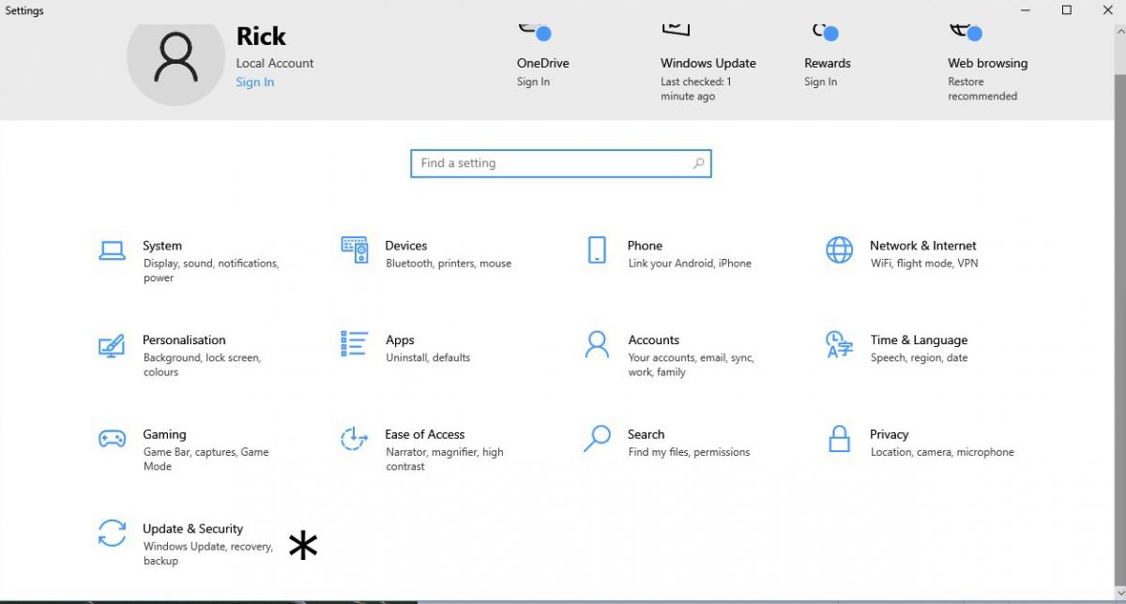Click the magnifier in Find a setting
Viewport: 1126px width, 604px height.
(698, 163)
